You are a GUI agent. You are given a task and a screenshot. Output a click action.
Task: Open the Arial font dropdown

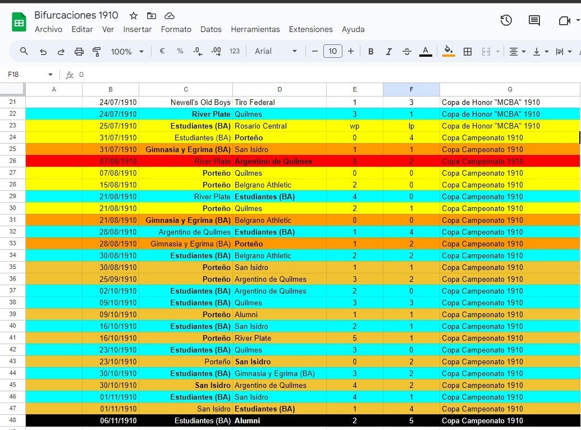click(276, 51)
